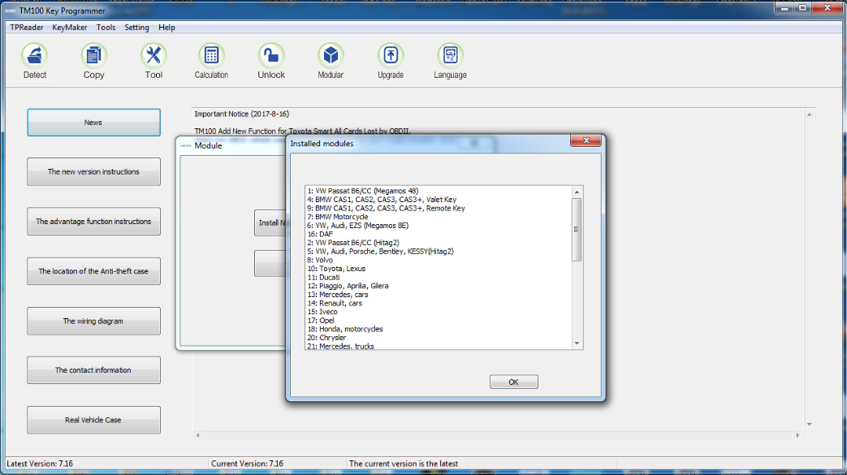Open The contact information button
Viewport: 847px width, 475px height.
(x=93, y=370)
